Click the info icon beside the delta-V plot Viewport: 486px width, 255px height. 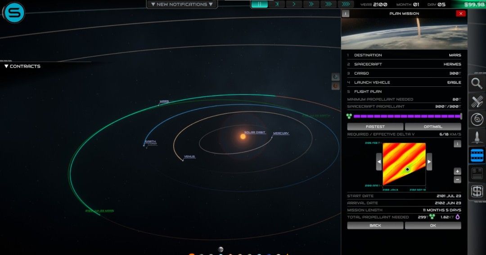pyautogui.click(x=457, y=144)
